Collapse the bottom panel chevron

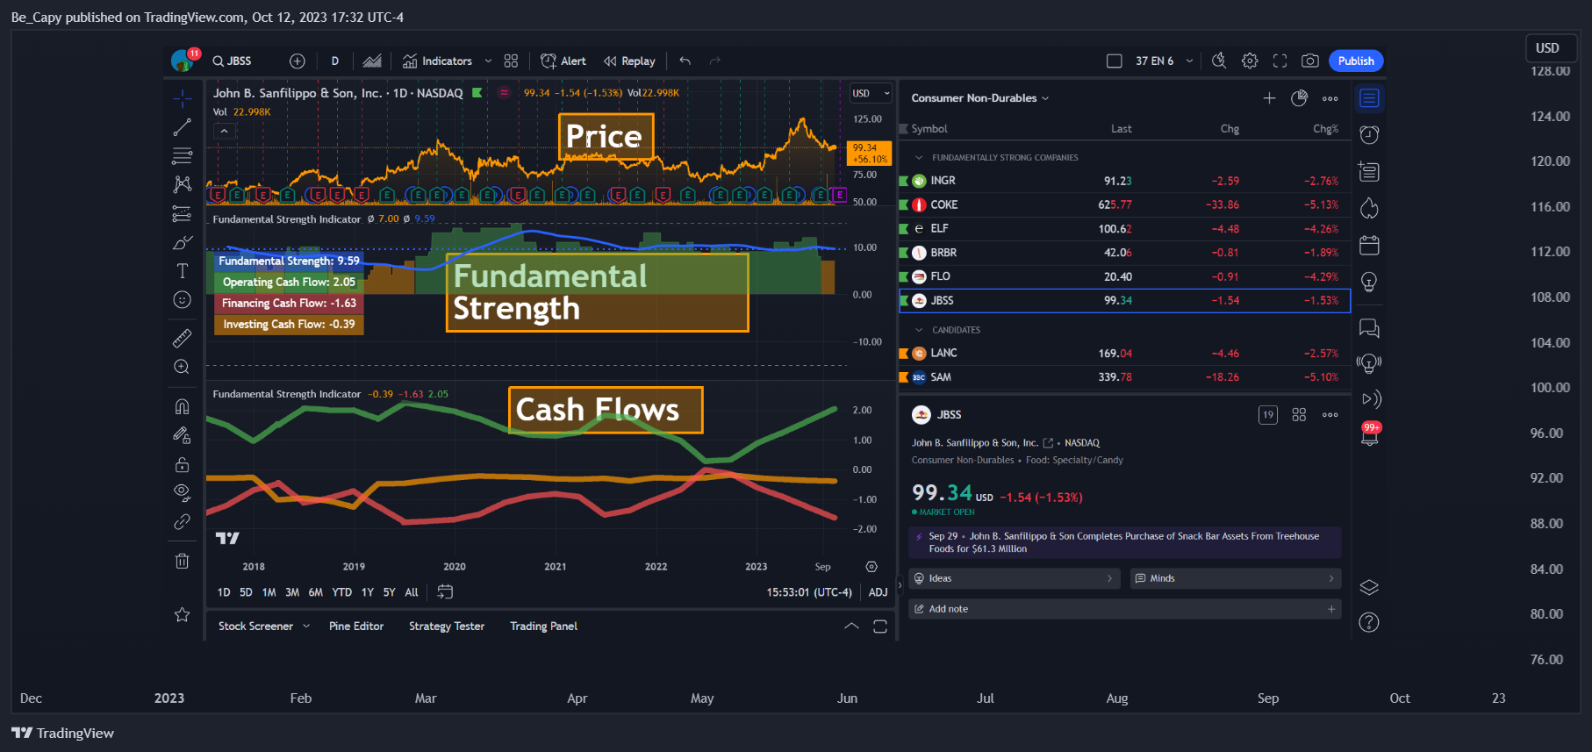tap(851, 627)
